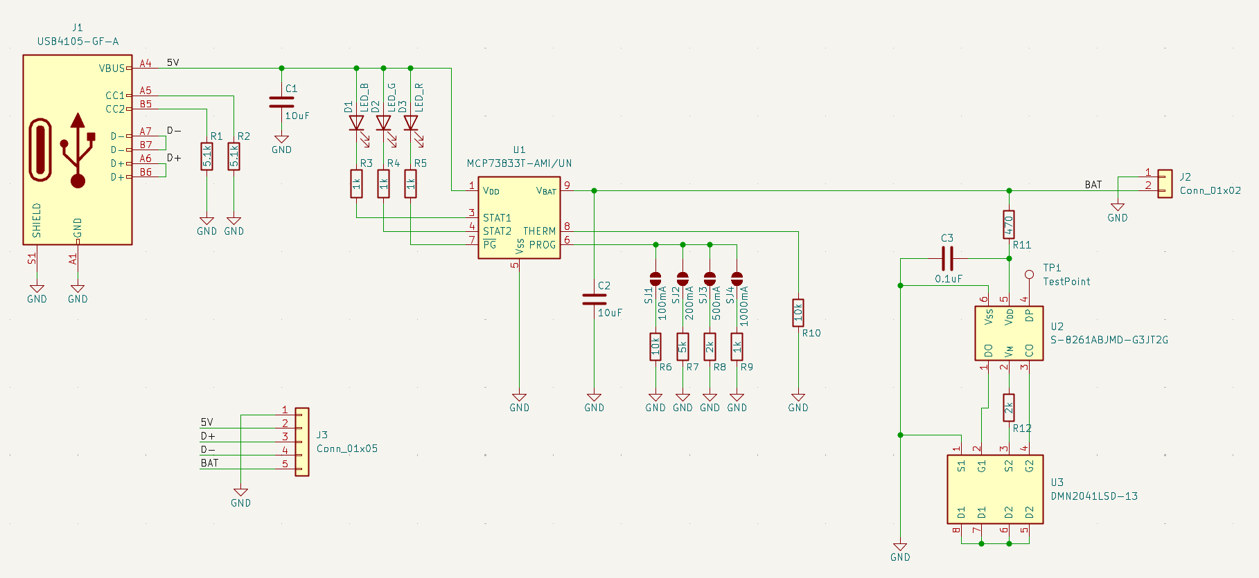
Task: Select solder jumper SJ4 1000mA
Action: click(737, 279)
